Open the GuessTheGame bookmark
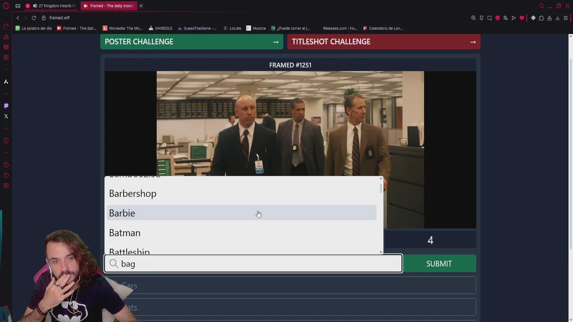This screenshot has height=322, width=573. click(197, 28)
